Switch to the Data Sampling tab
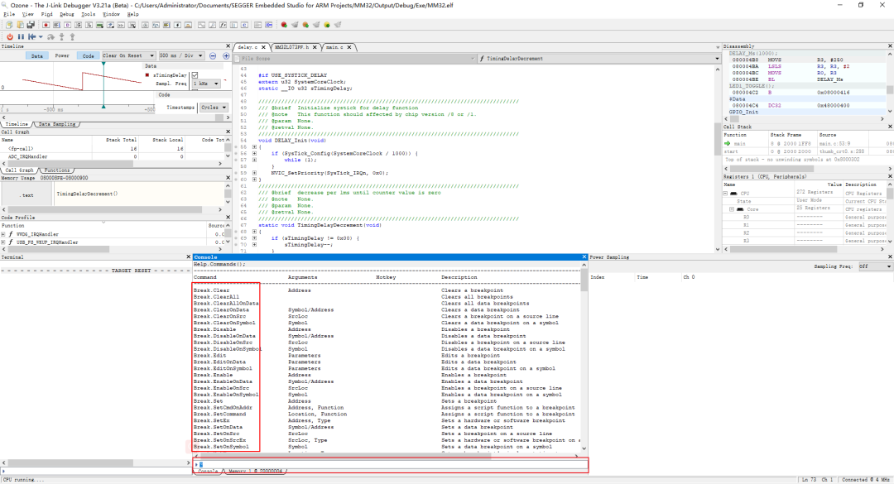 pos(56,124)
